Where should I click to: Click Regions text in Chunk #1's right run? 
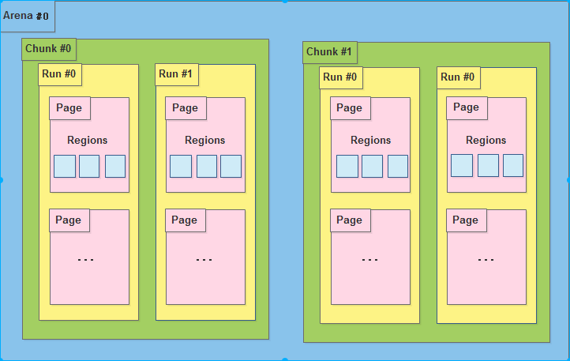coord(486,141)
